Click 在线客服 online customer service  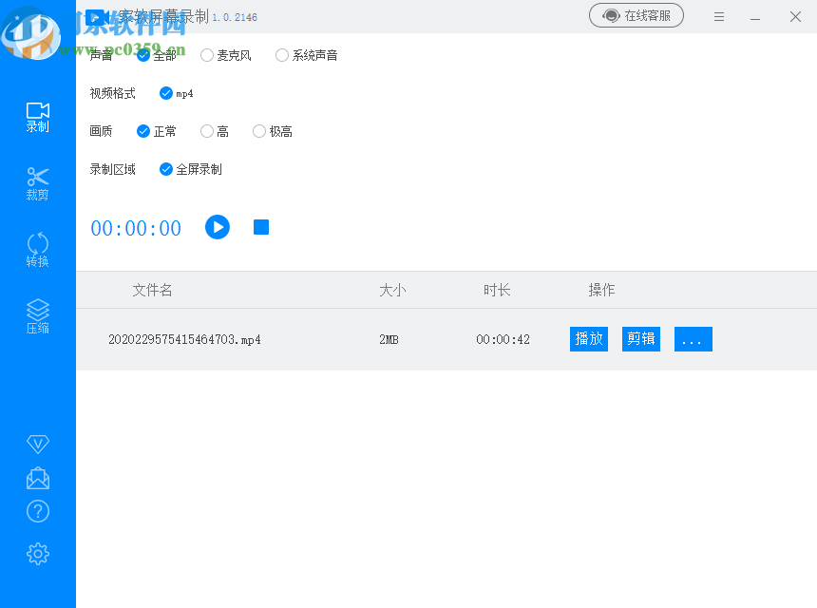(636, 16)
